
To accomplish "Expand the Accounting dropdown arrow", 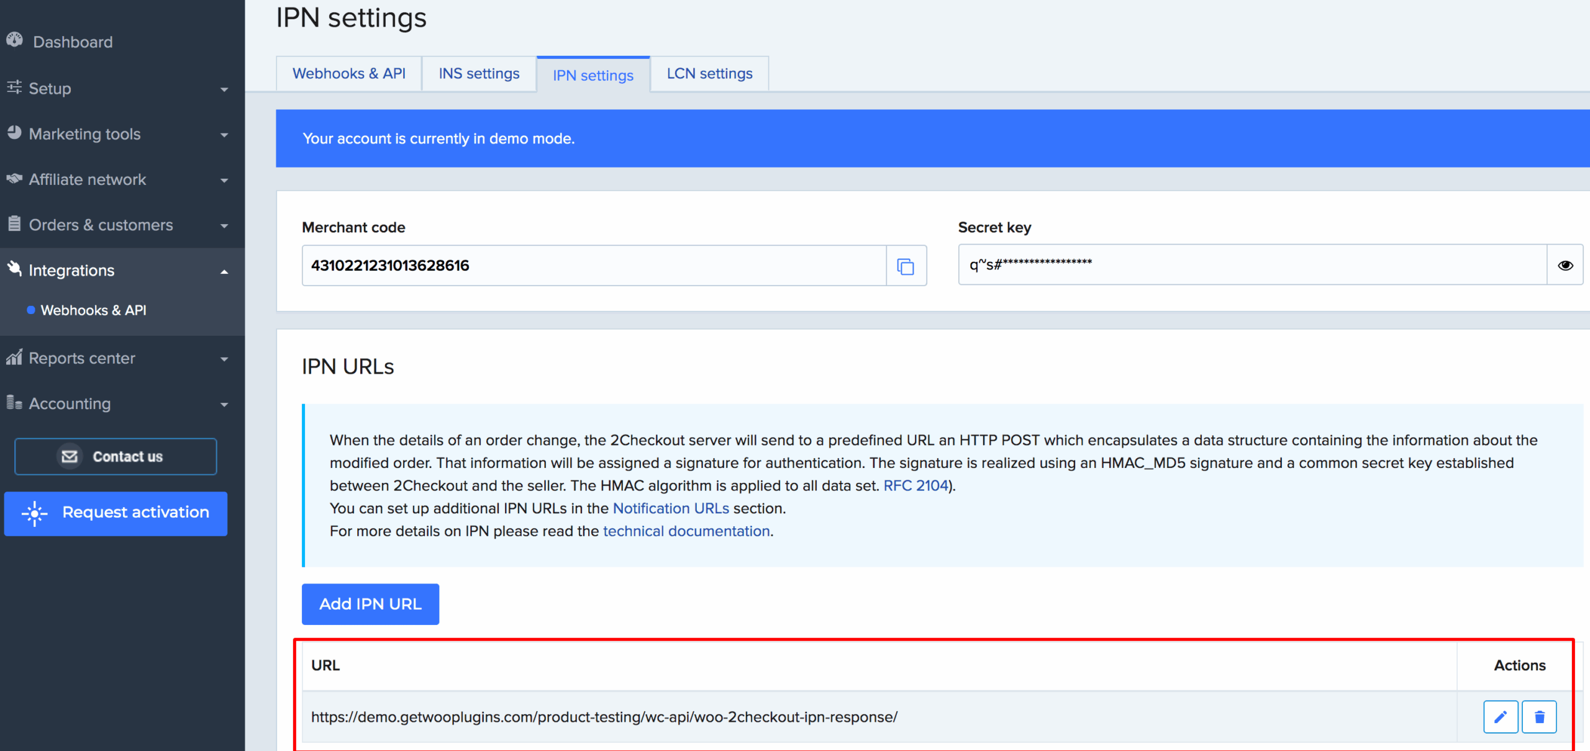I will pyautogui.click(x=225, y=404).
